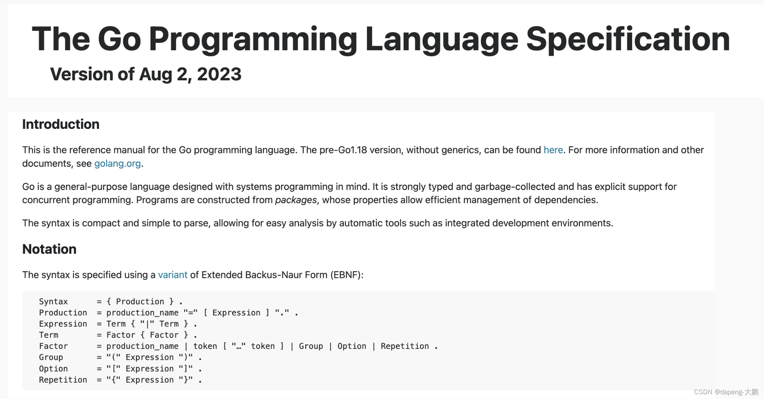
Task: Click the Introduction heading
Action: pyautogui.click(x=61, y=124)
